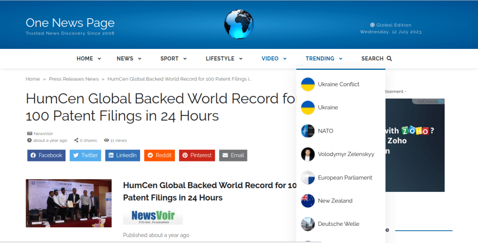The width and height of the screenshot is (478, 243).
Task: Click '0 shares' text
Action: [x=88, y=140]
